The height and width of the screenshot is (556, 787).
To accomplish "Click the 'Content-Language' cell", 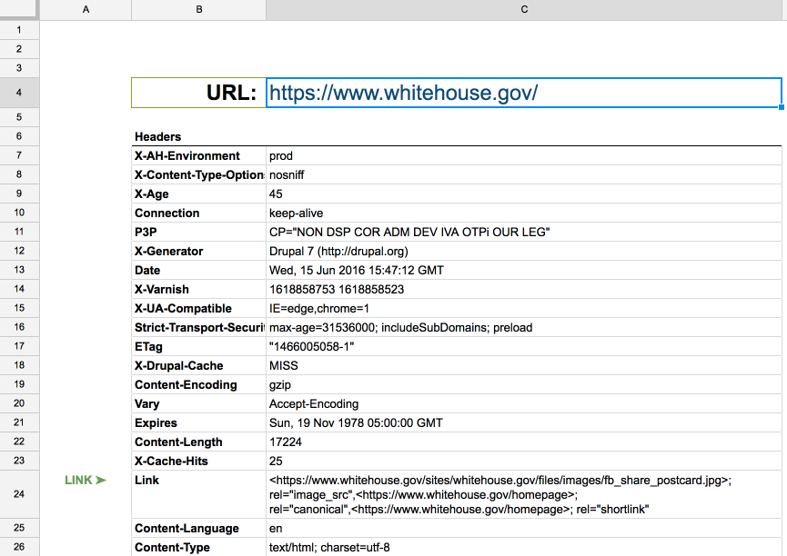I will 198,528.
